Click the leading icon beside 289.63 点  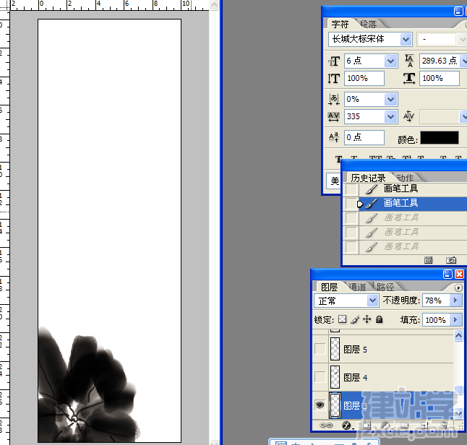(409, 61)
